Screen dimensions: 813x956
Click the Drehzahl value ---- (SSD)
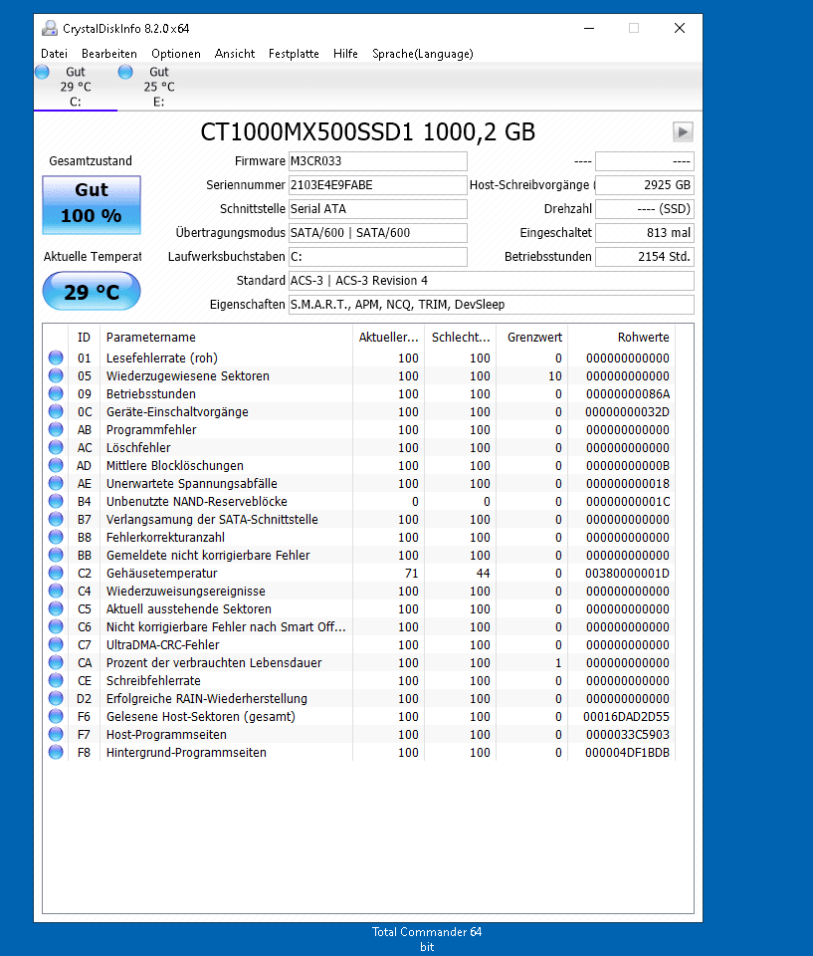(x=645, y=208)
